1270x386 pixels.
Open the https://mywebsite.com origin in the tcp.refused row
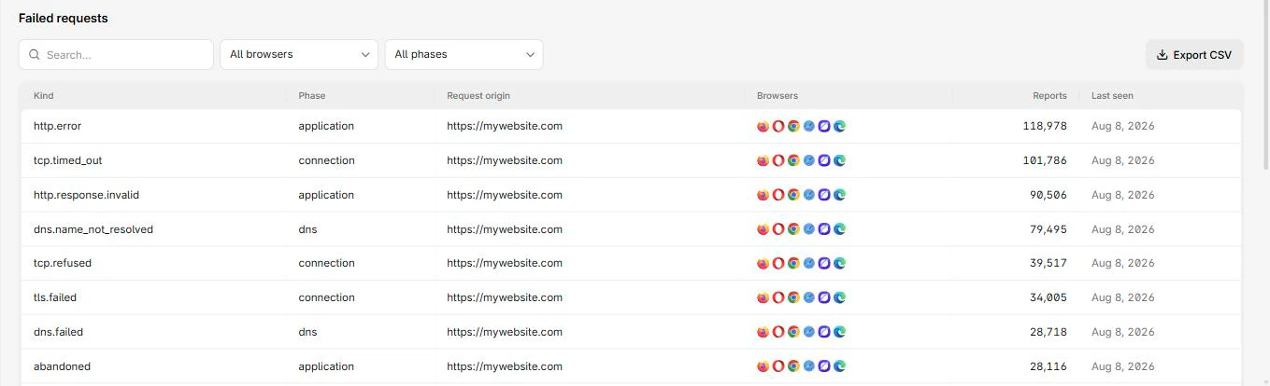click(505, 263)
